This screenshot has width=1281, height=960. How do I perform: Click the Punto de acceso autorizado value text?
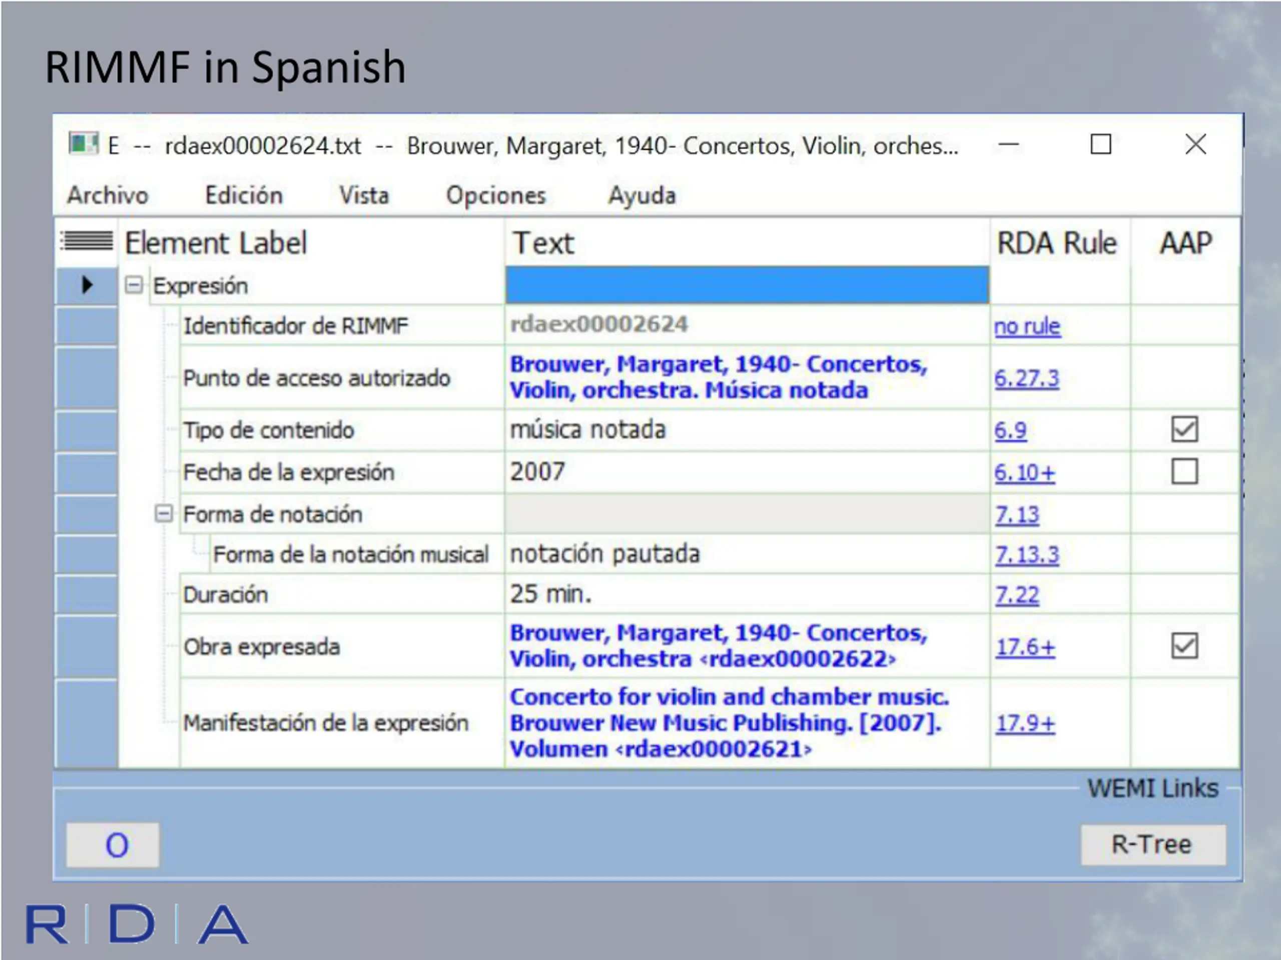[719, 377]
